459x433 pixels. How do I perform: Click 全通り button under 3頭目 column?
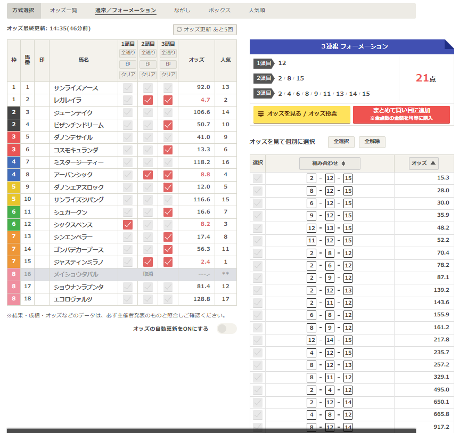point(168,53)
